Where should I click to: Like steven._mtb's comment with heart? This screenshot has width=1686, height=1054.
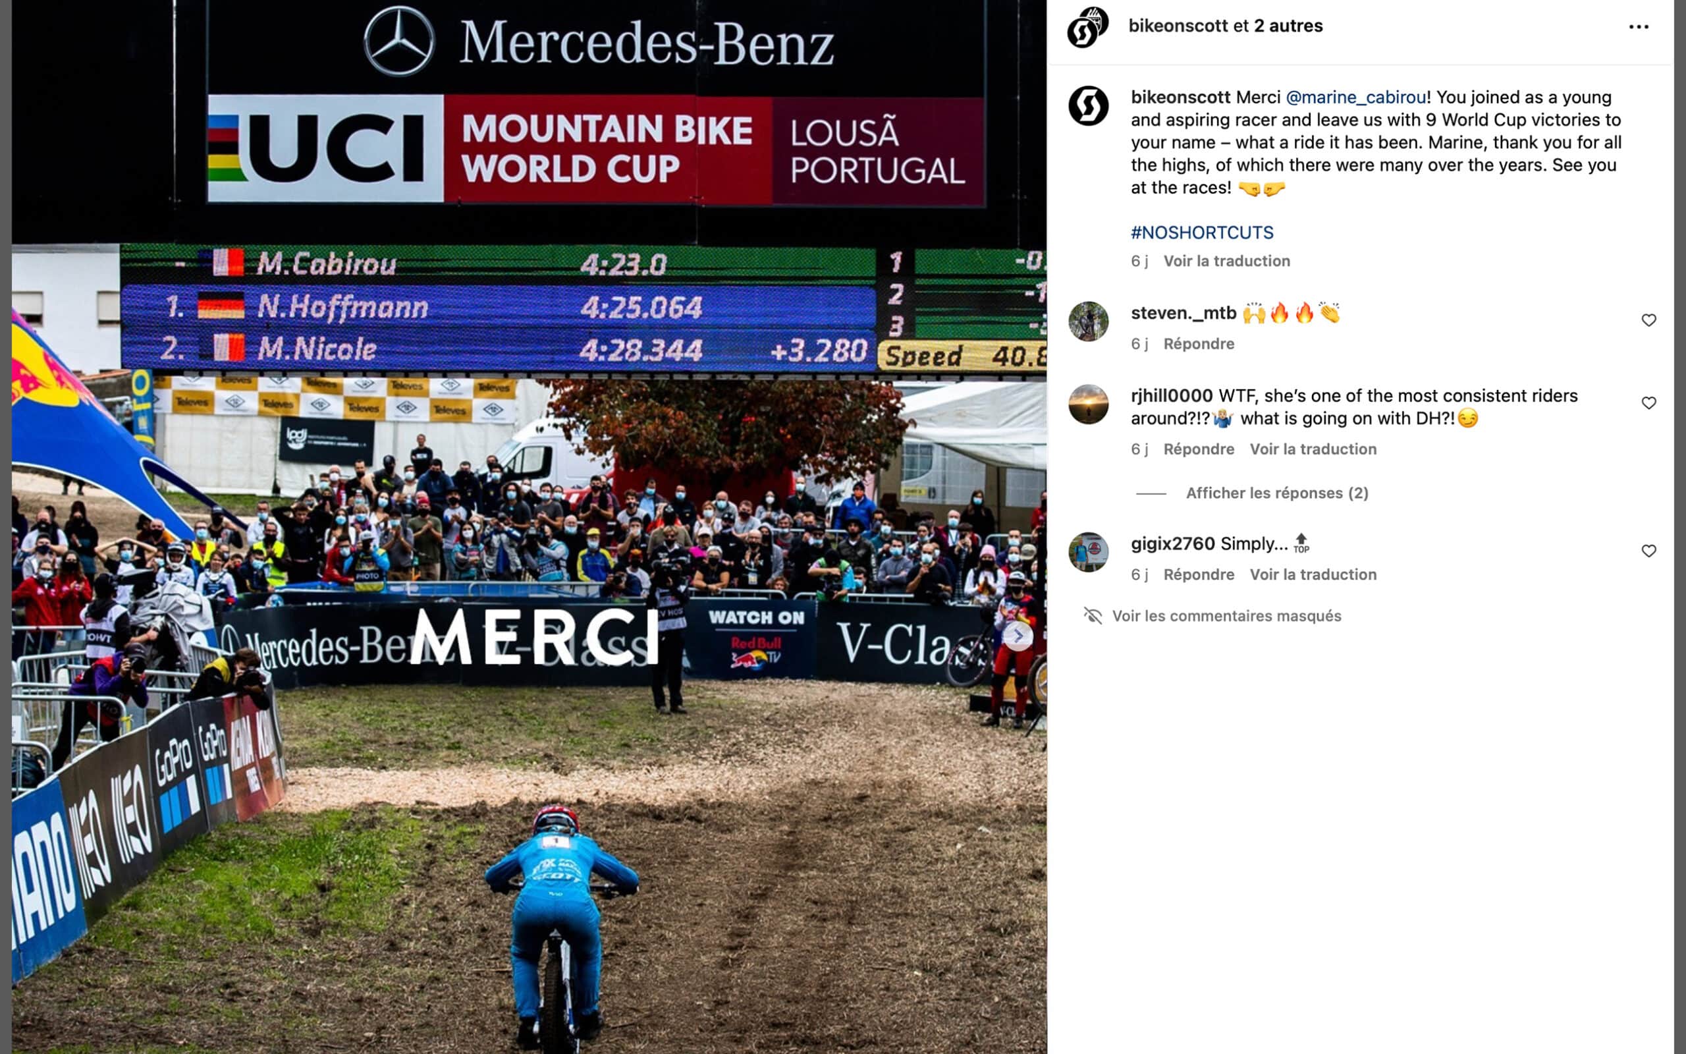[x=1648, y=320]
